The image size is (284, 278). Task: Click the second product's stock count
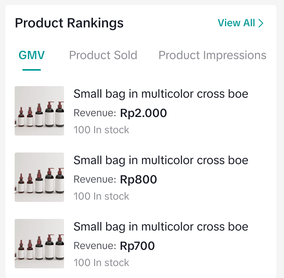pos(101,197)
